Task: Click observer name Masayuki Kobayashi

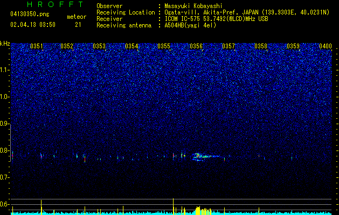Action: (193, 6)
